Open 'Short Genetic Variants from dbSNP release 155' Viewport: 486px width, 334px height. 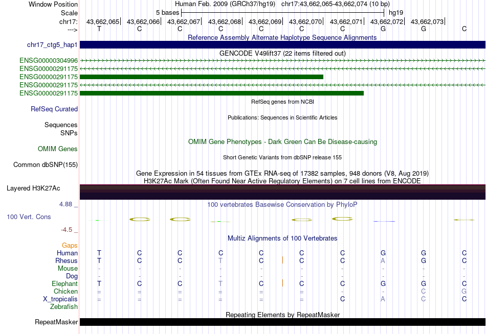point(282,158)
